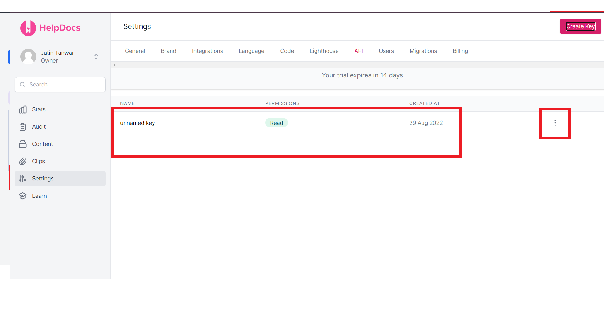The width and height of the screenshot is (604, 311).
Task: Expand the account switcher chevrons
Action: 96,57
